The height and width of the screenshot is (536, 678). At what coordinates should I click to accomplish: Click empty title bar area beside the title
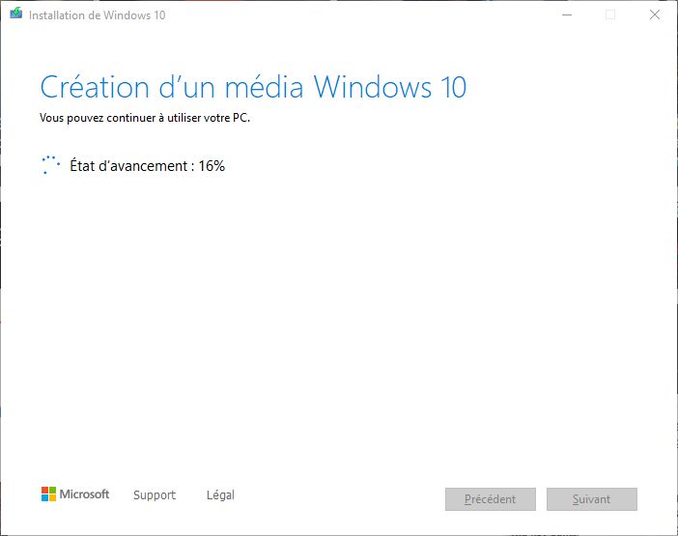coord(357,15)
